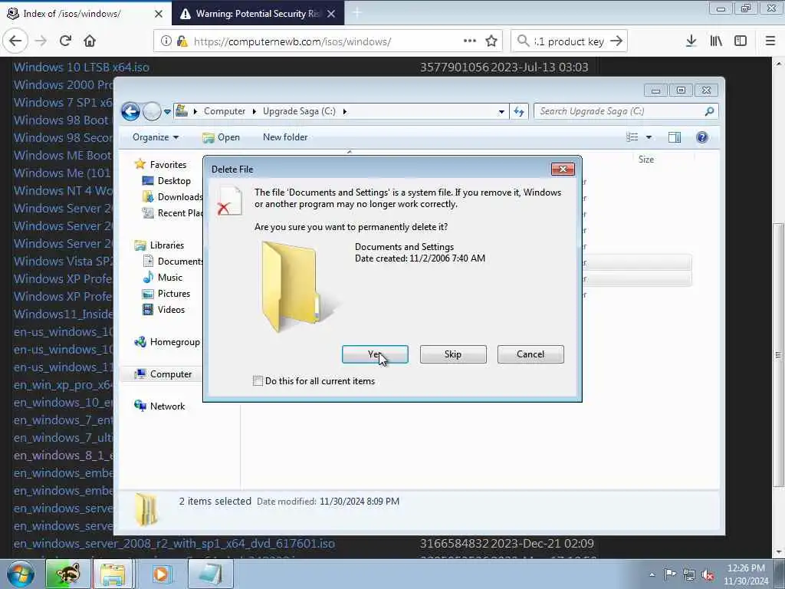Click the raccoon app icon in the taskbar

tap(67, 574)
